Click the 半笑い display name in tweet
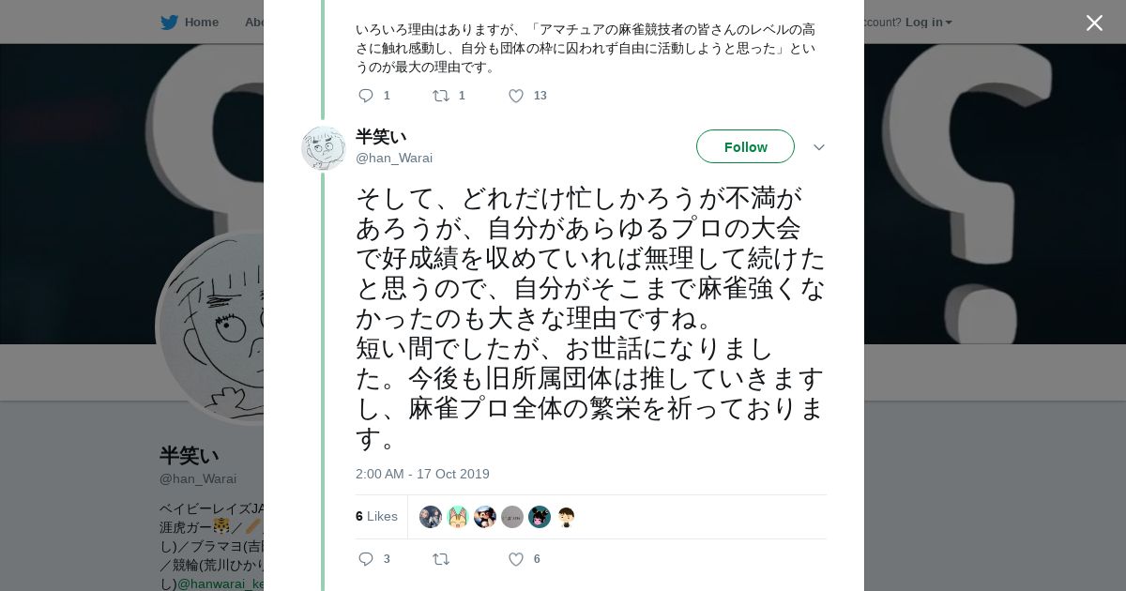This screenshot has height=591, width=1126. tap(381, 137)
